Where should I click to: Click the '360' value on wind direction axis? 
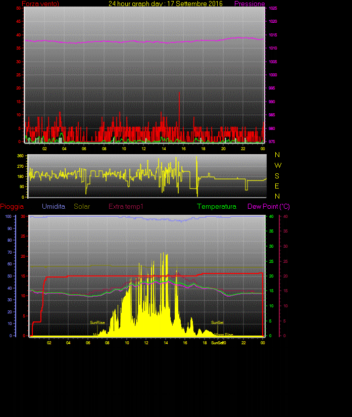tap(20, 156)
